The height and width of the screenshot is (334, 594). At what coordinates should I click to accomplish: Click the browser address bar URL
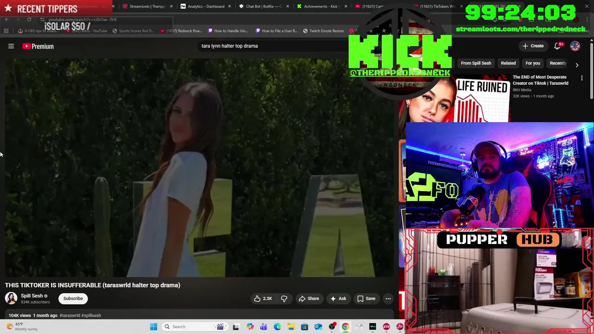coord(82,19)
